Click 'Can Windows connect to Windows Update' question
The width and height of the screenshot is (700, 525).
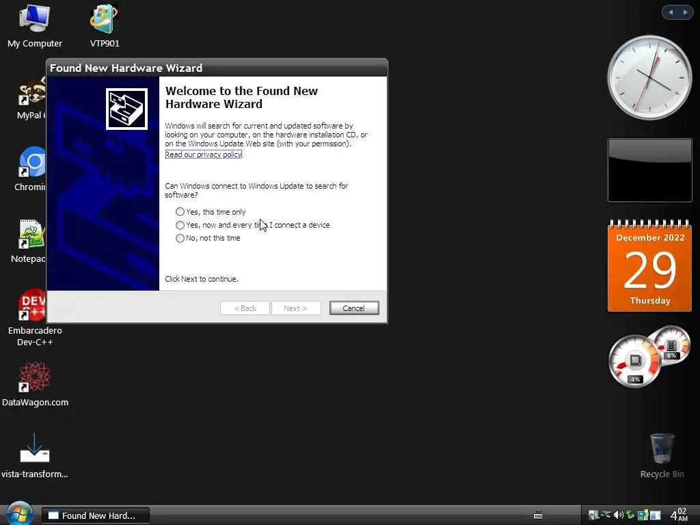pos(256,190)
